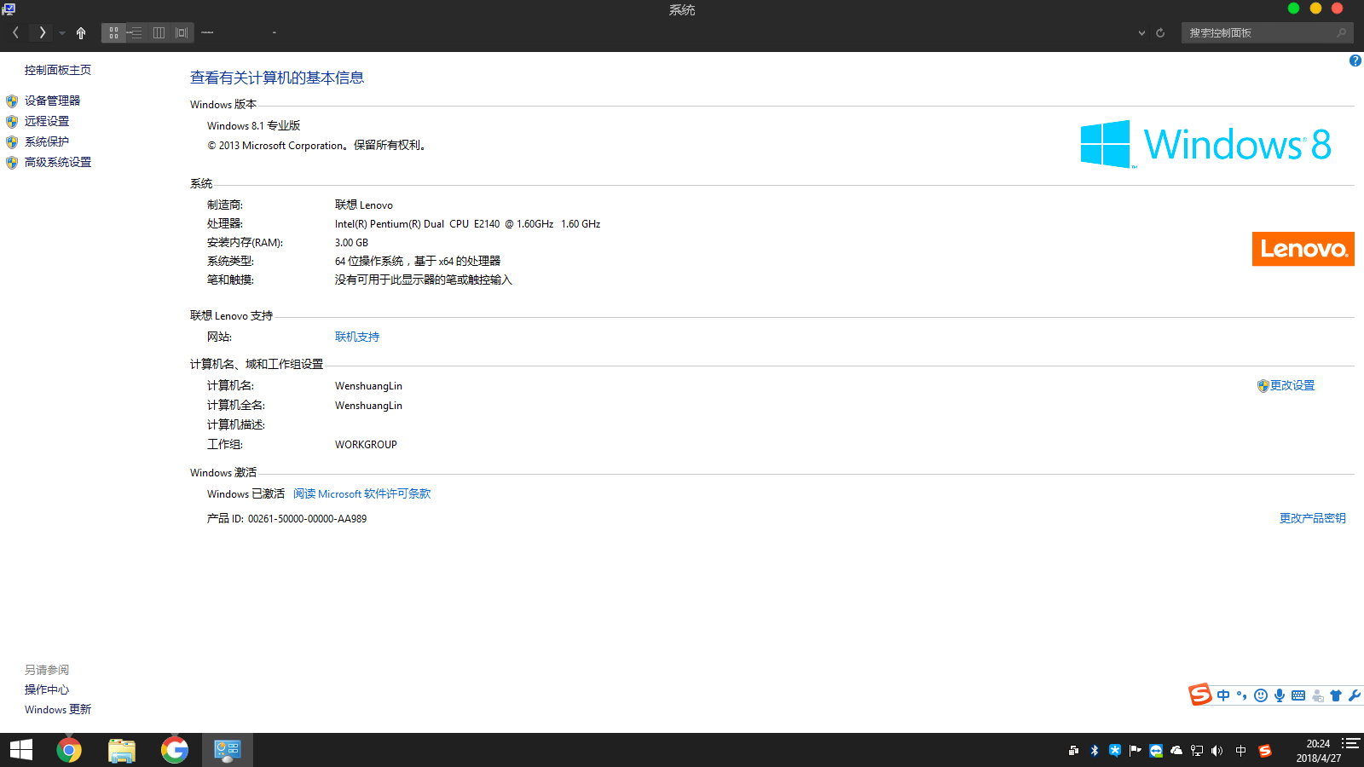1364x767 pixels.
Task: Click the Lenovo logo
Action: 1303,249
